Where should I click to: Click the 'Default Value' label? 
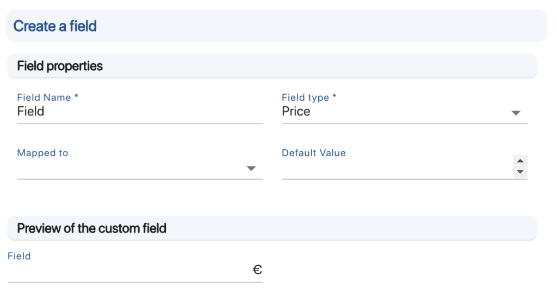pos(314,153)
